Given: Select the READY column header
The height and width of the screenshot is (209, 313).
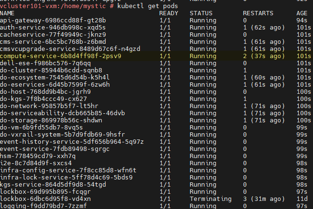Looking at the screenshot, I should (169, 13).
